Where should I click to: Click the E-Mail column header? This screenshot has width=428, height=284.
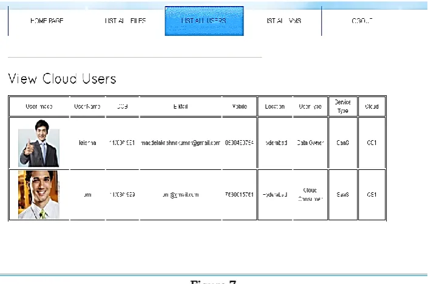coord(180,106)
